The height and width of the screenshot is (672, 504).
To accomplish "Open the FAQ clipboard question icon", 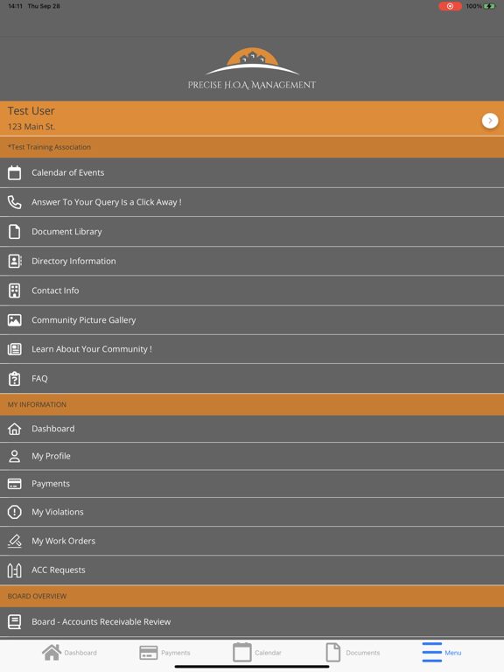I will coord(15,378).
